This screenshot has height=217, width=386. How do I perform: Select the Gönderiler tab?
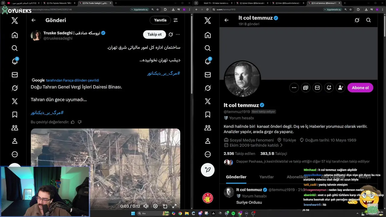(236, 177)
